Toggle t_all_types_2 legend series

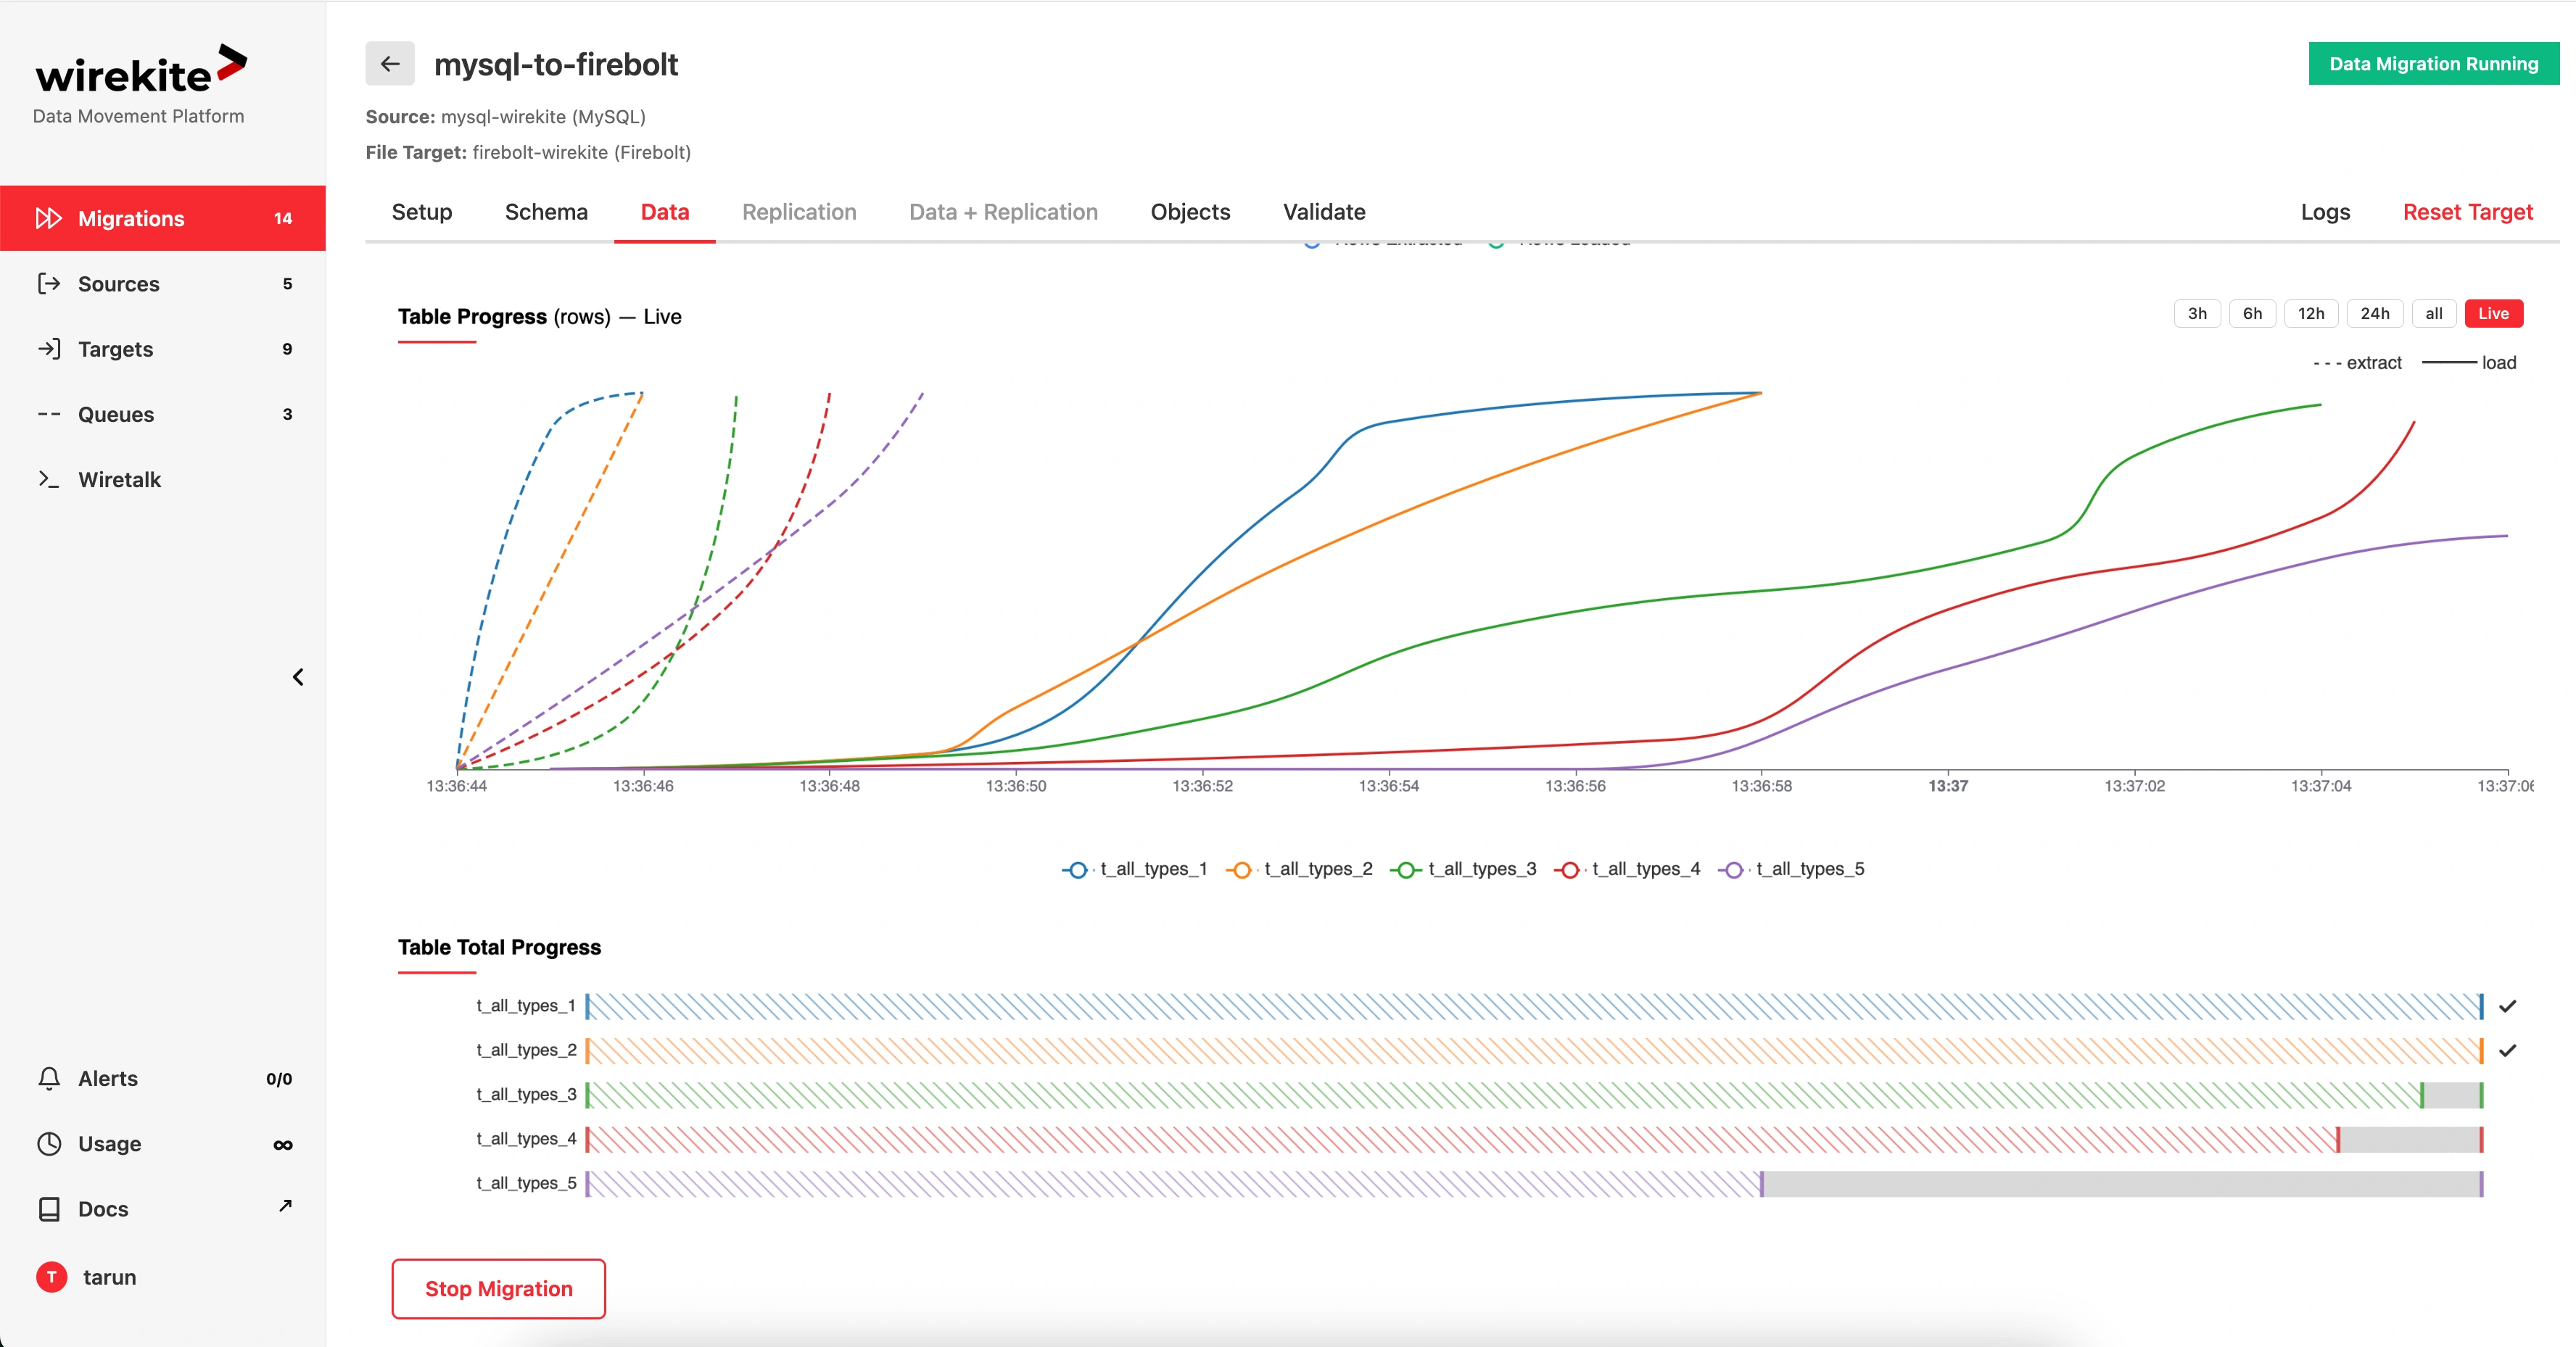pyautogui.click(x=1299, y=869)
